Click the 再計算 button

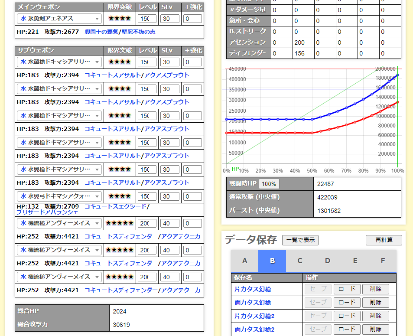384,240
